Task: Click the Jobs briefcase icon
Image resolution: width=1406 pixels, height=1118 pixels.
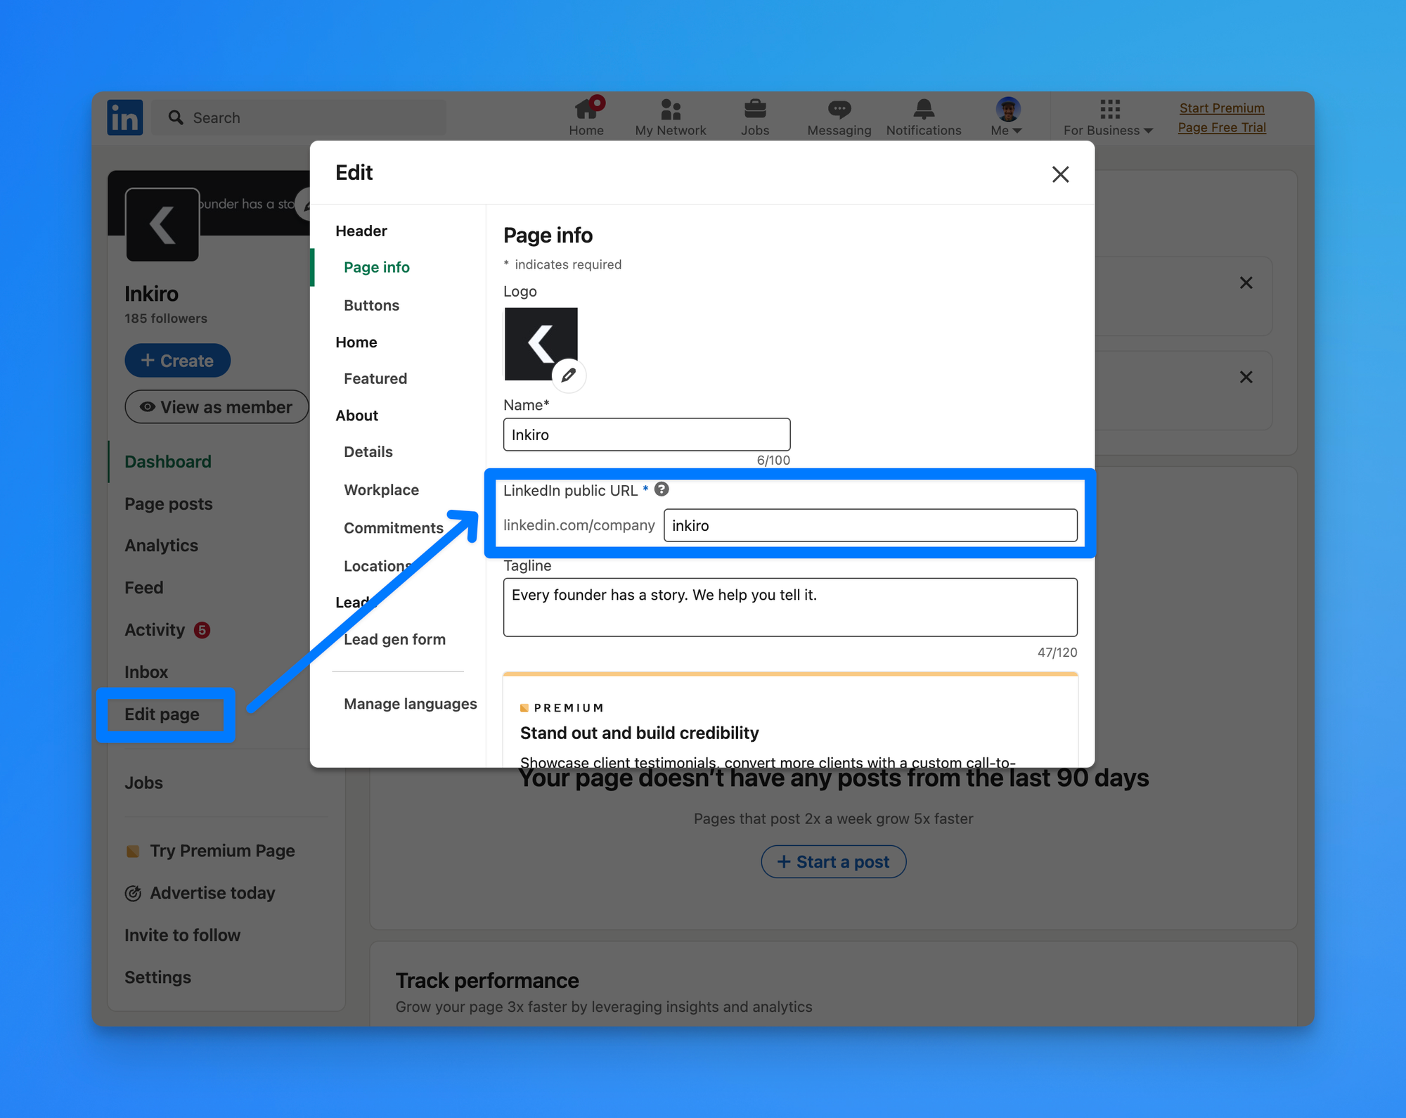Action: 755,110
